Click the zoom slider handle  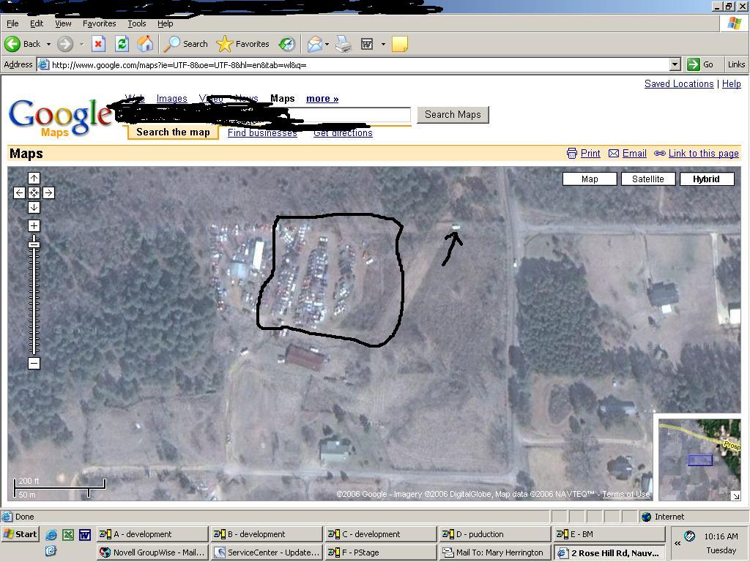34,244
